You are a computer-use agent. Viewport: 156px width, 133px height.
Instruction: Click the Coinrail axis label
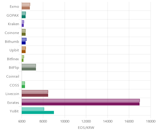coord(12,76)
